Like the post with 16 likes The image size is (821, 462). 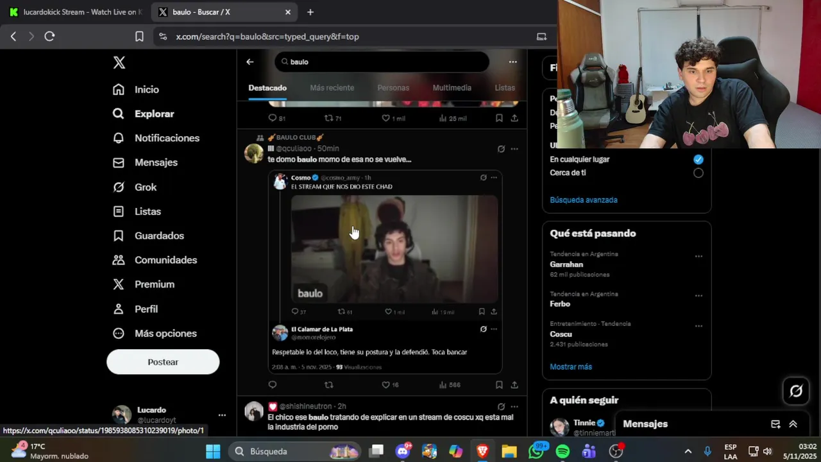coord(390,385)
